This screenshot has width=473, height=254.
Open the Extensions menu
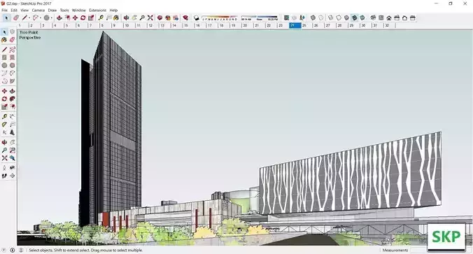tap(97, 10)
